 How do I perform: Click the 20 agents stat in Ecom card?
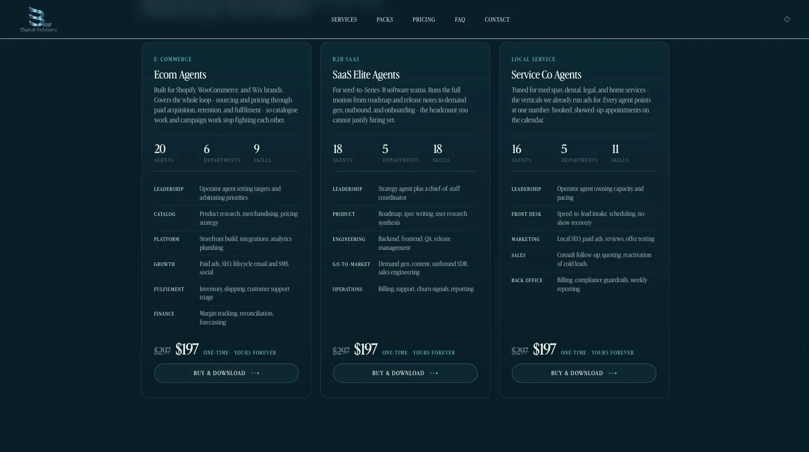pyautogui.click(x=164, y=153)
